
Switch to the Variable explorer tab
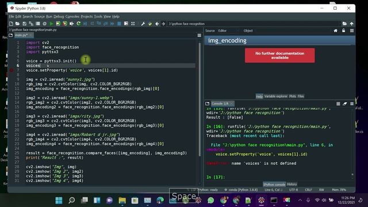(276, 96)
